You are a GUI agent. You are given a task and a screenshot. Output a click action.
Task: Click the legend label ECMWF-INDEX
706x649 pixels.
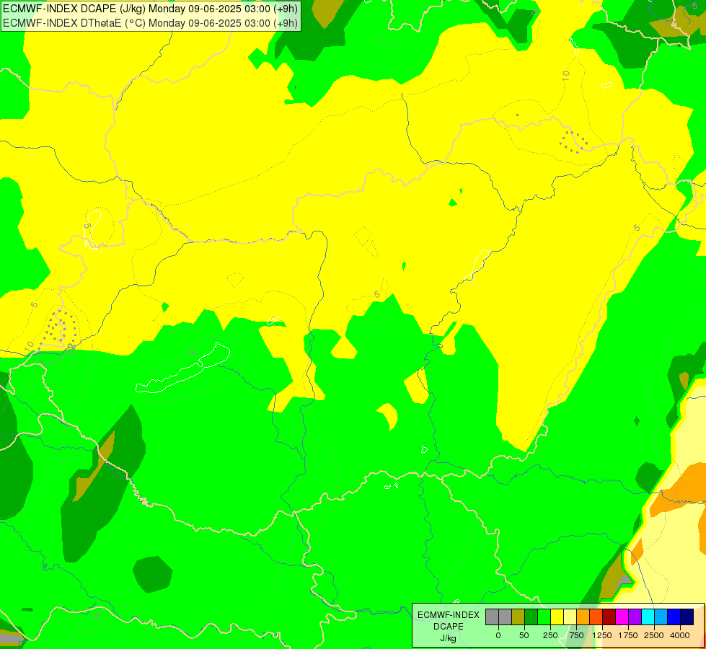tap(449, 615)
